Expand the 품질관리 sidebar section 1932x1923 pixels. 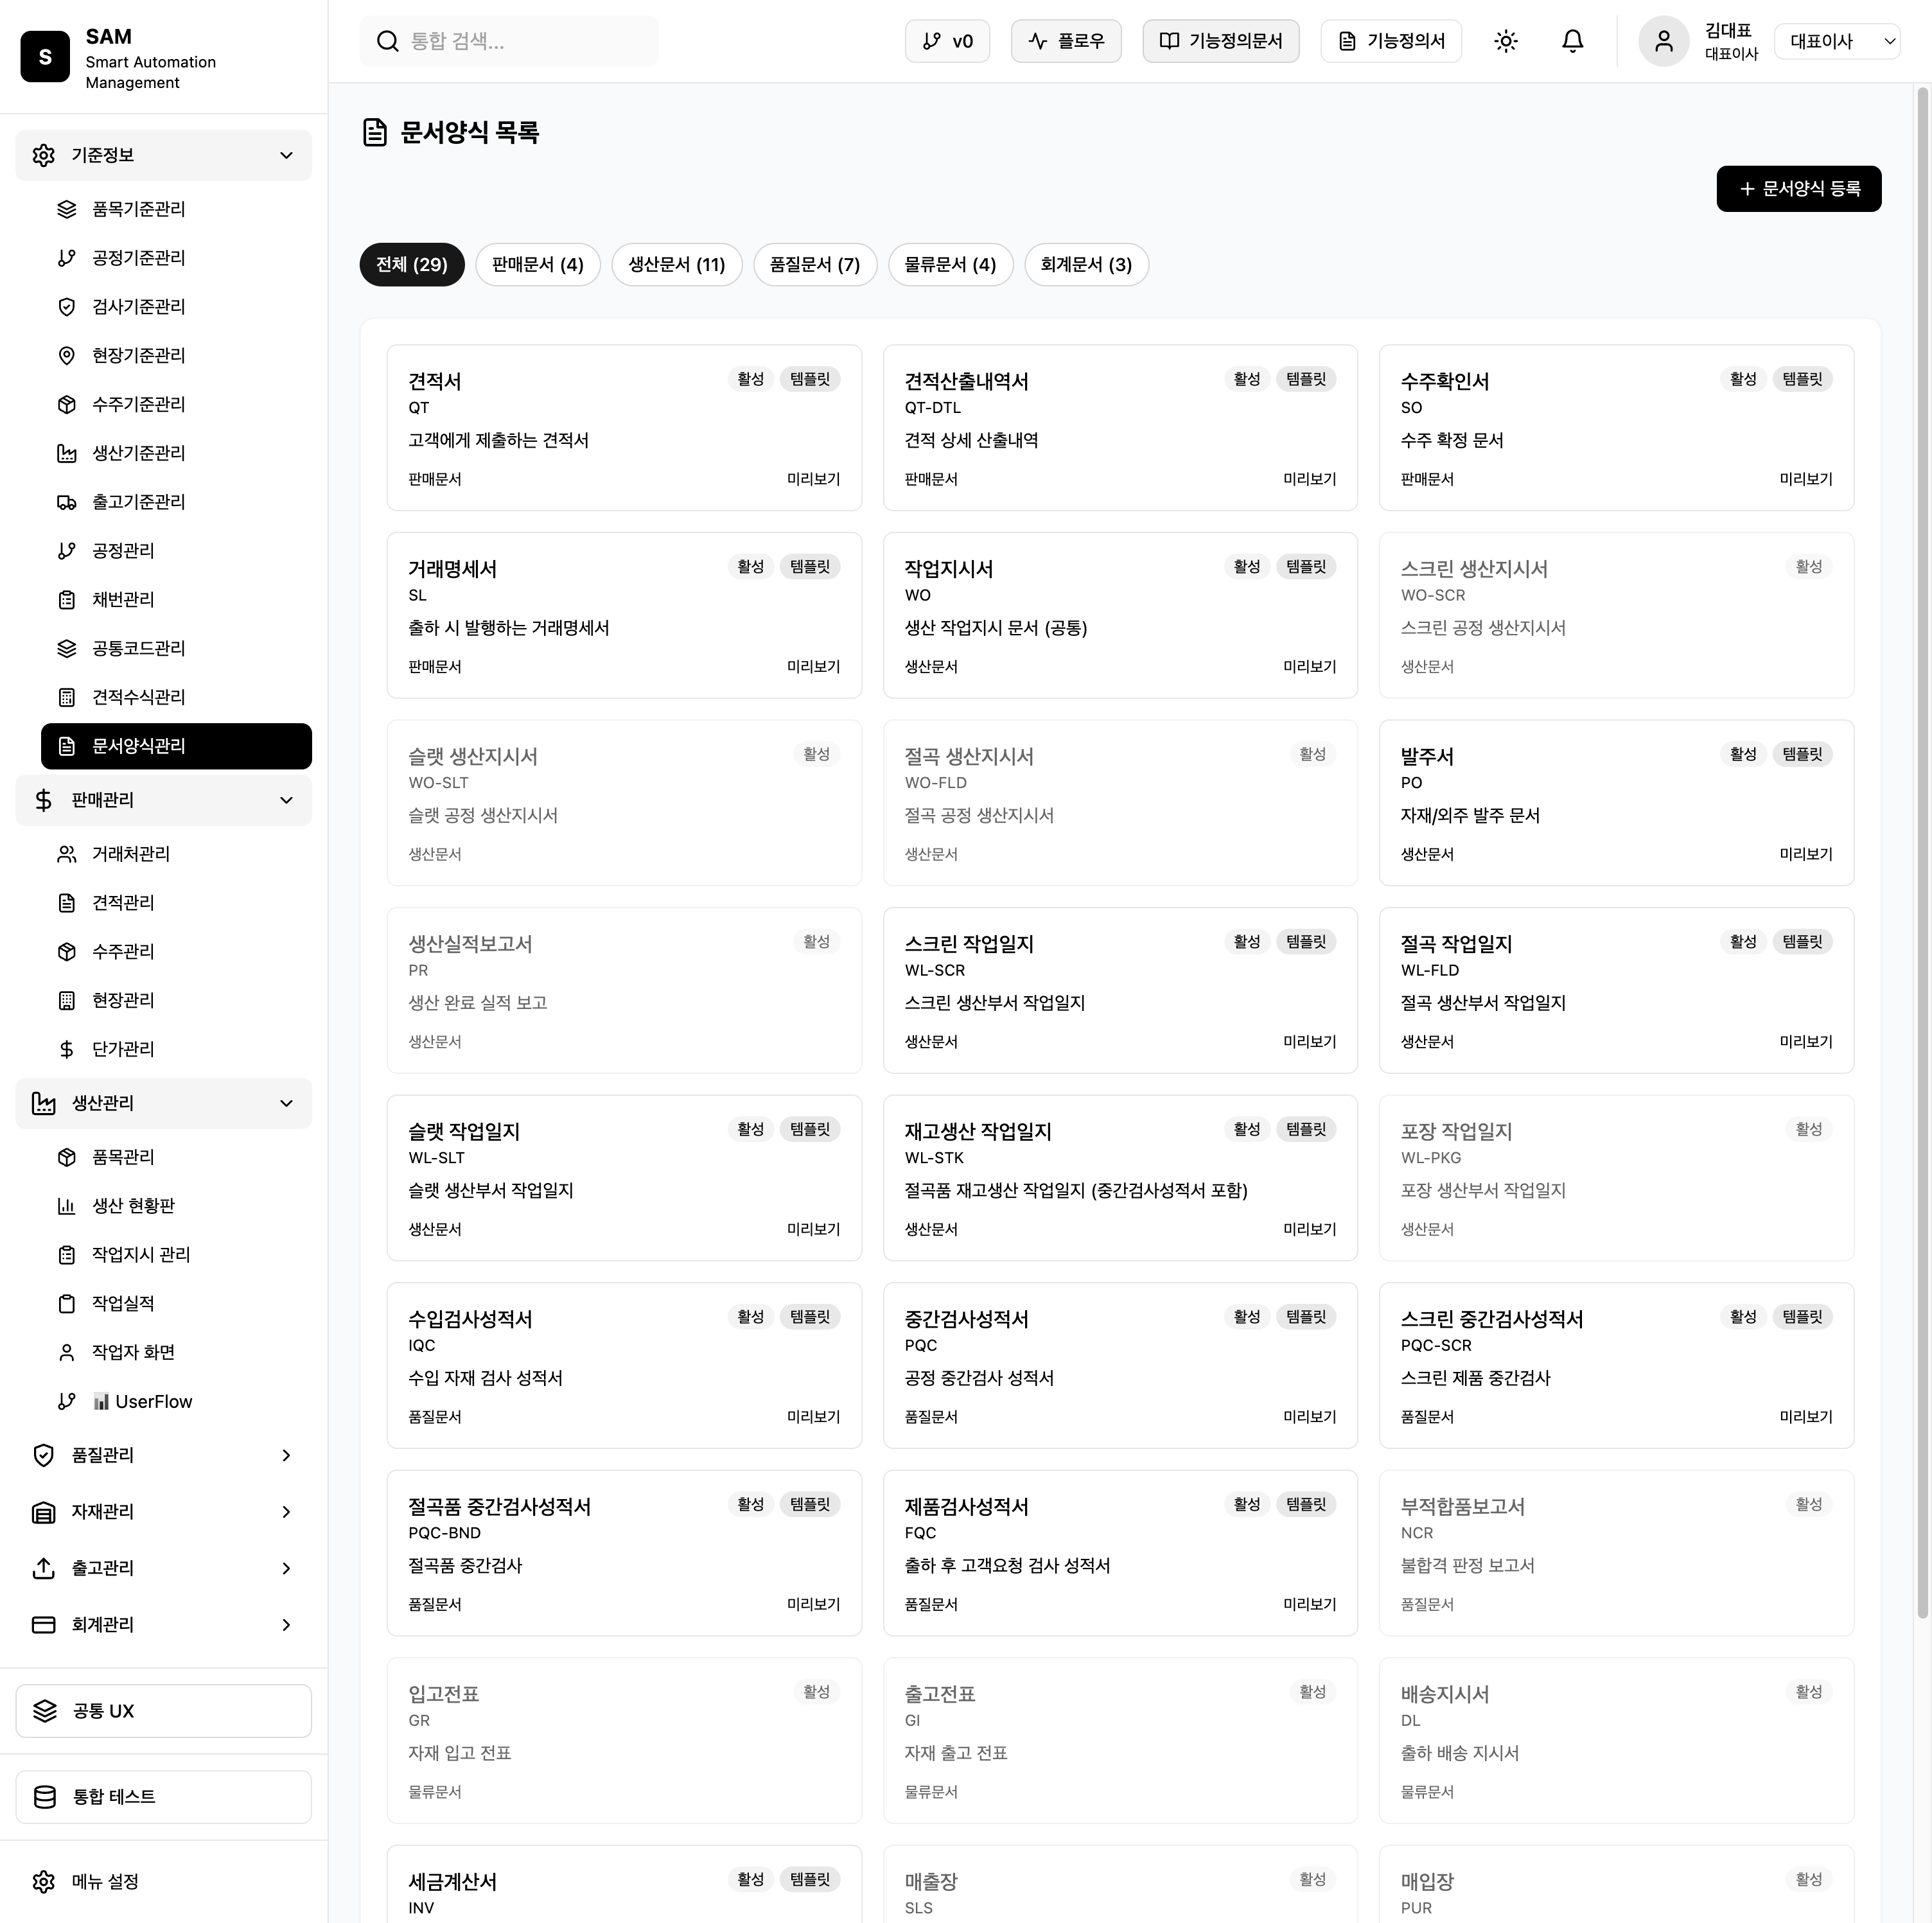coord(163,1455)
